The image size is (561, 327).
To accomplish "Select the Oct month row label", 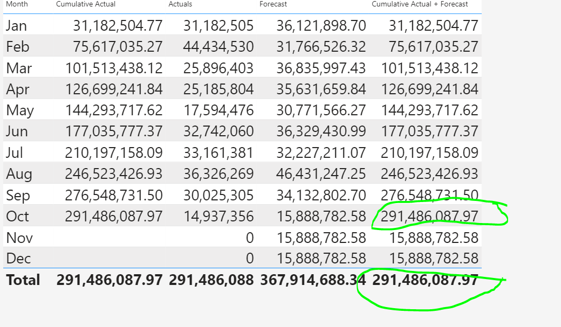I will (x=17, y=217).
